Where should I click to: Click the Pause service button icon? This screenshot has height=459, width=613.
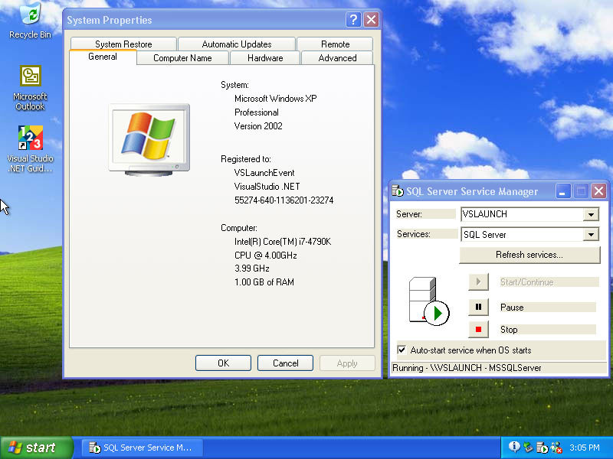(478, 307)
